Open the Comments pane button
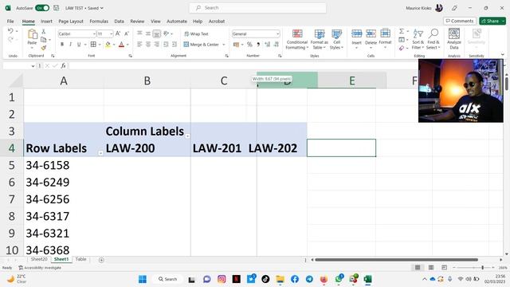510x287 pixels. tap(460, 21)
